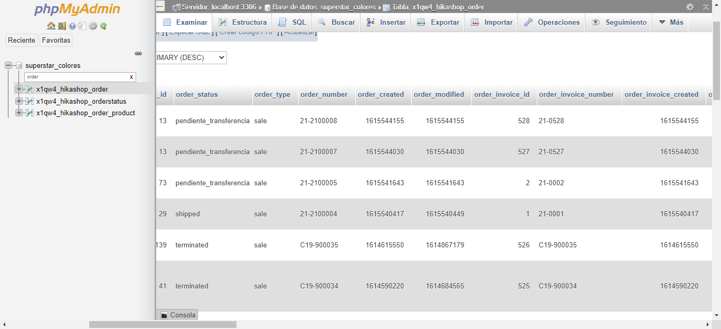This screenshot has height=329, width=721.
Task: Click the vertical scrollbar thumb on the right
Action: [x=717, y=61]
